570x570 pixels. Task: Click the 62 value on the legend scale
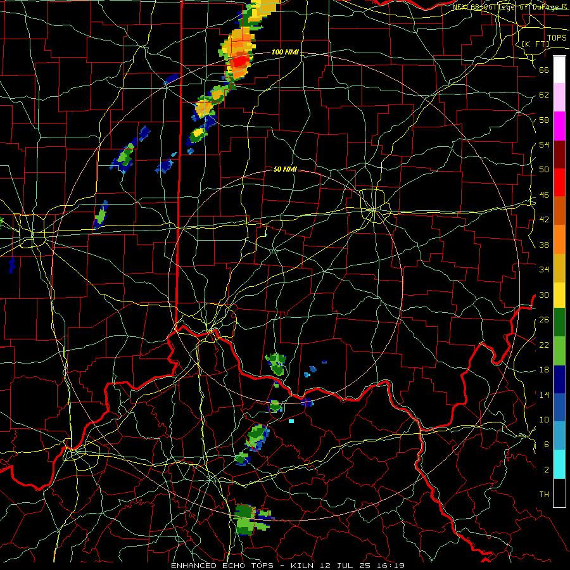pyautogui.click(x=544, y=95)
